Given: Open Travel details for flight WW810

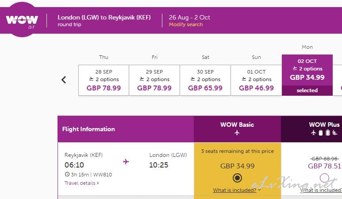Looking at the screenshot, I should click(81, 183).
